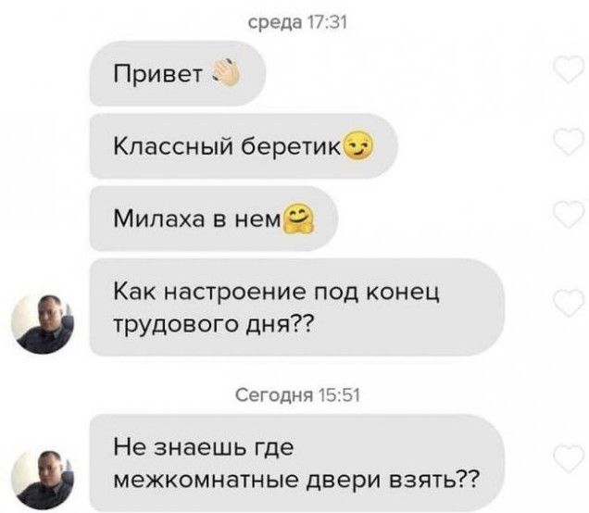The height and width of the screenshot is (513, 589).
Task: Like the "межкомнатные двери" message
Action: (x=569, y=458)
